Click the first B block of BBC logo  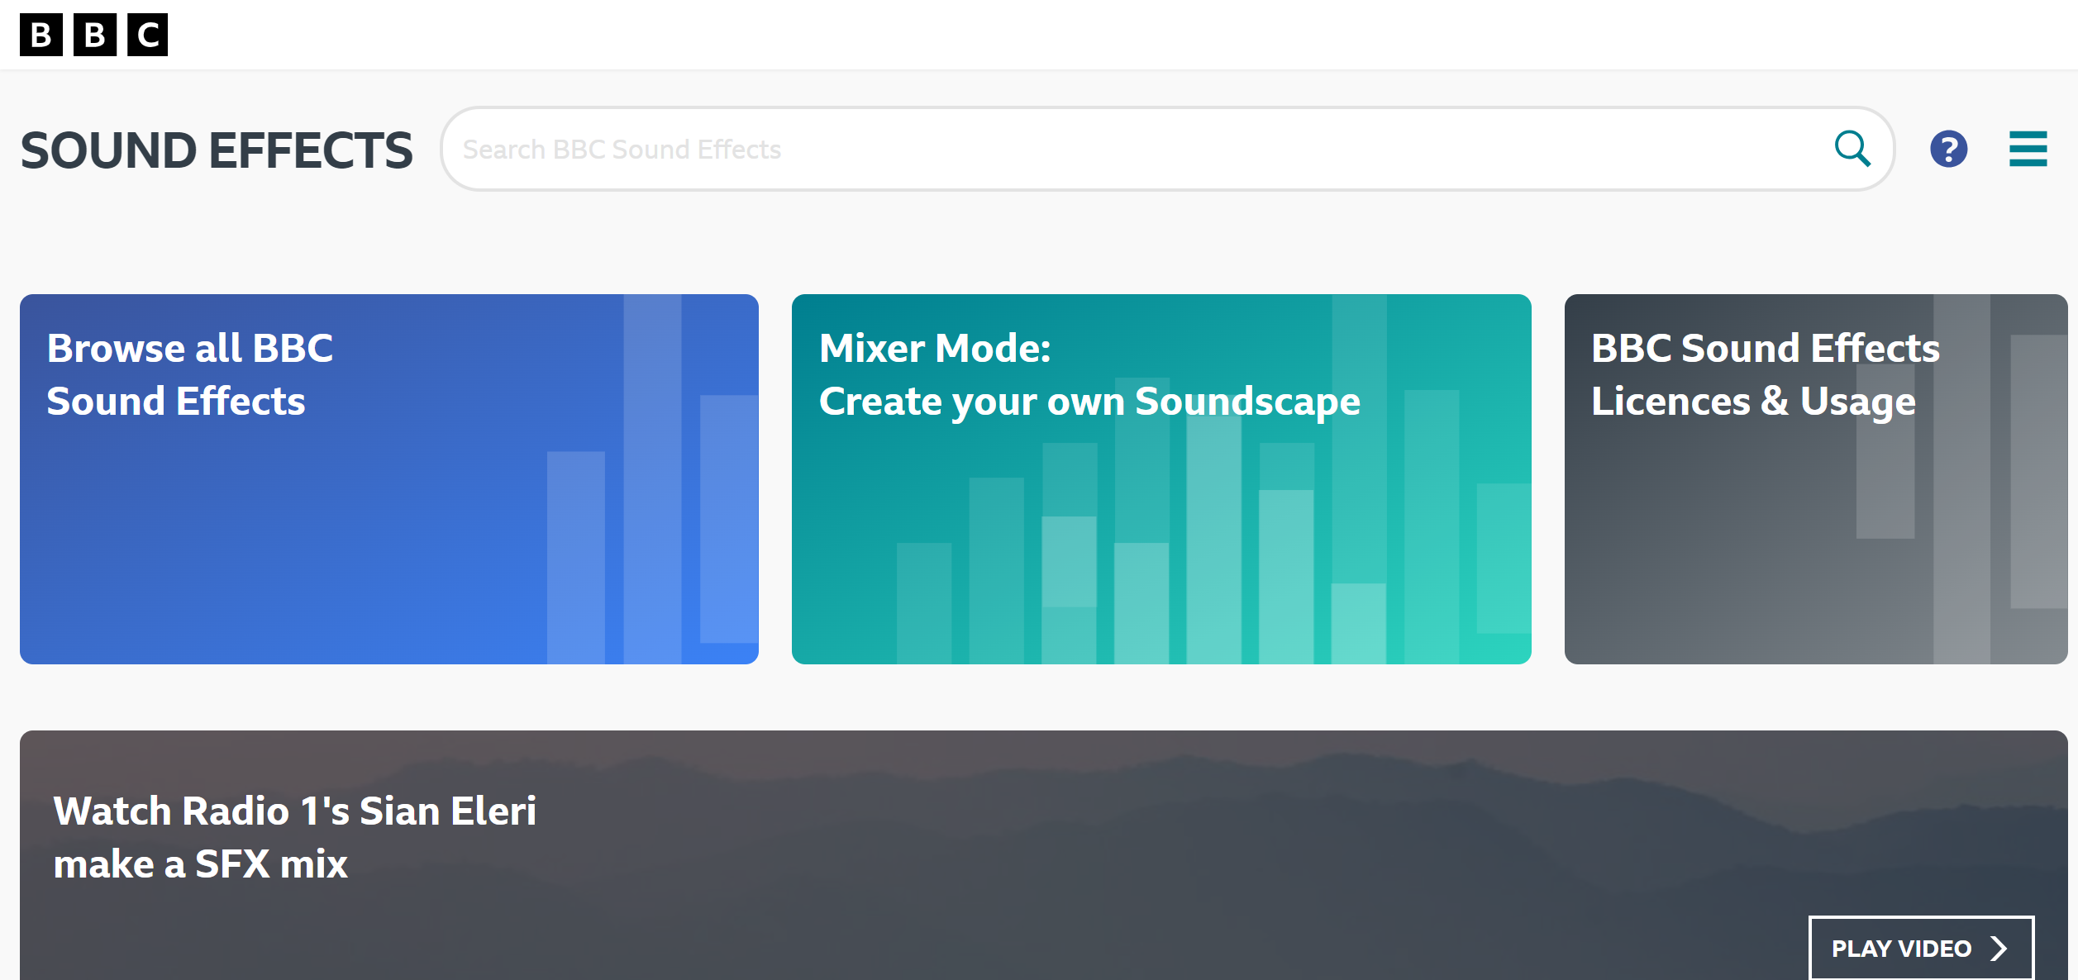click(41, 35)
